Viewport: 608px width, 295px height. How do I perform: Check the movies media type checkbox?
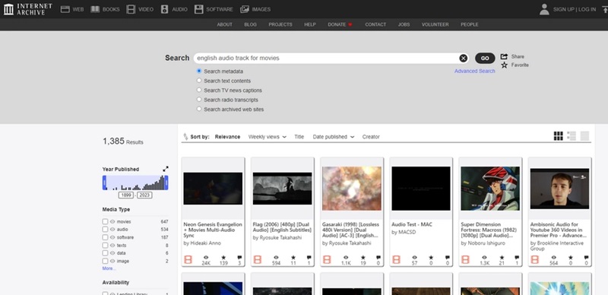105,222
